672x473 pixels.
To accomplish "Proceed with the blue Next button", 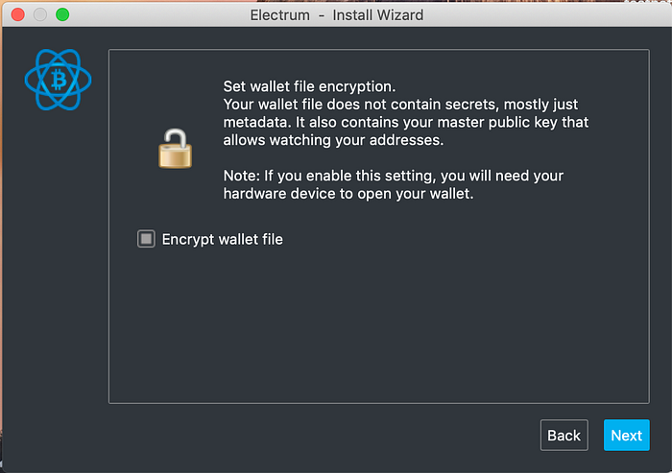I will (627, 435).
